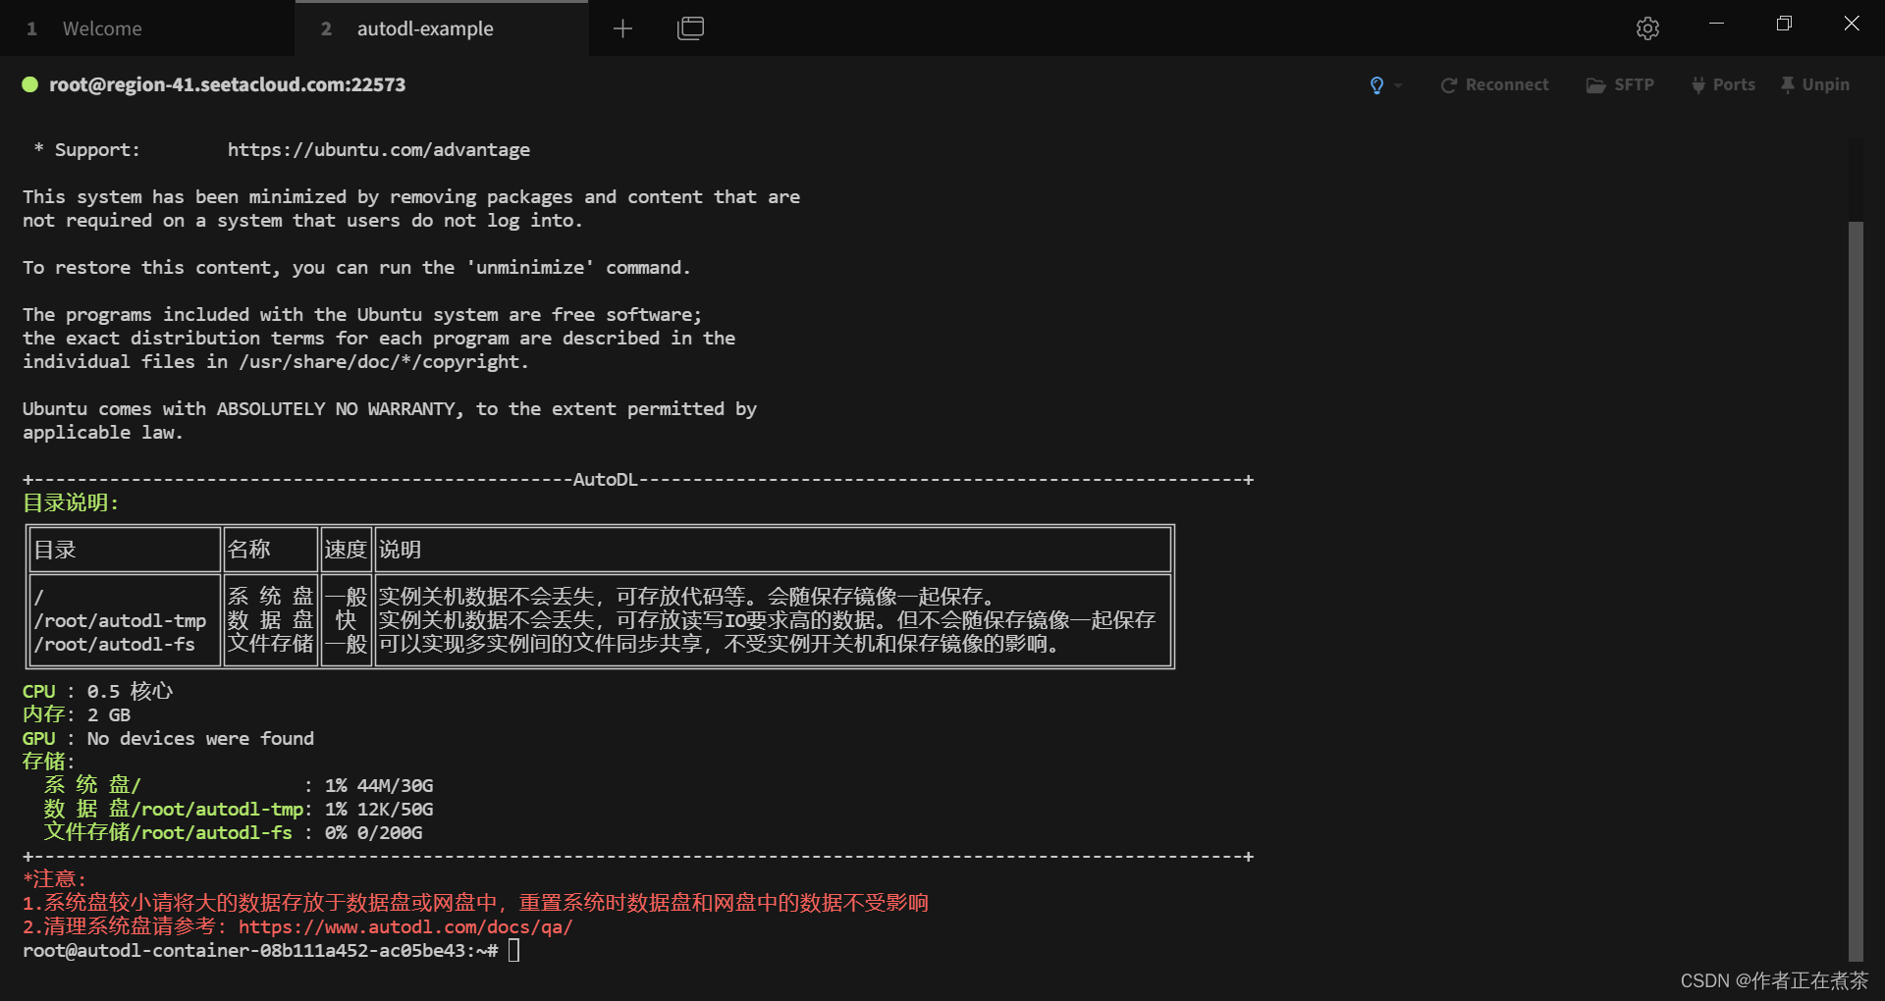Select the autodl-example tab
This screenshot has height=1001, width=1885.
click(x=442, y=28)
